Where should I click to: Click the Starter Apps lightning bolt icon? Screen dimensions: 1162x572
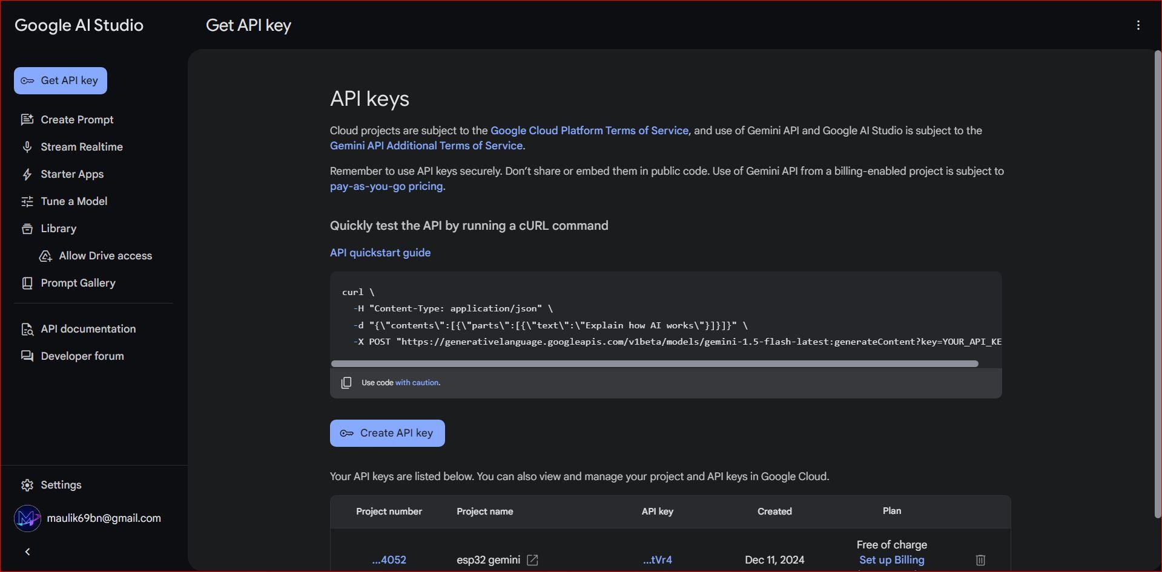coord(27,174)
